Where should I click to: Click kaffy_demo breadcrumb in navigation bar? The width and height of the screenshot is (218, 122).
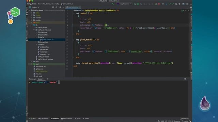coord(31,4)
